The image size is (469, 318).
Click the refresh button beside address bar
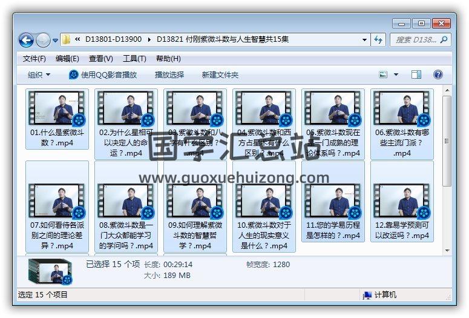(x=379, y=39)
